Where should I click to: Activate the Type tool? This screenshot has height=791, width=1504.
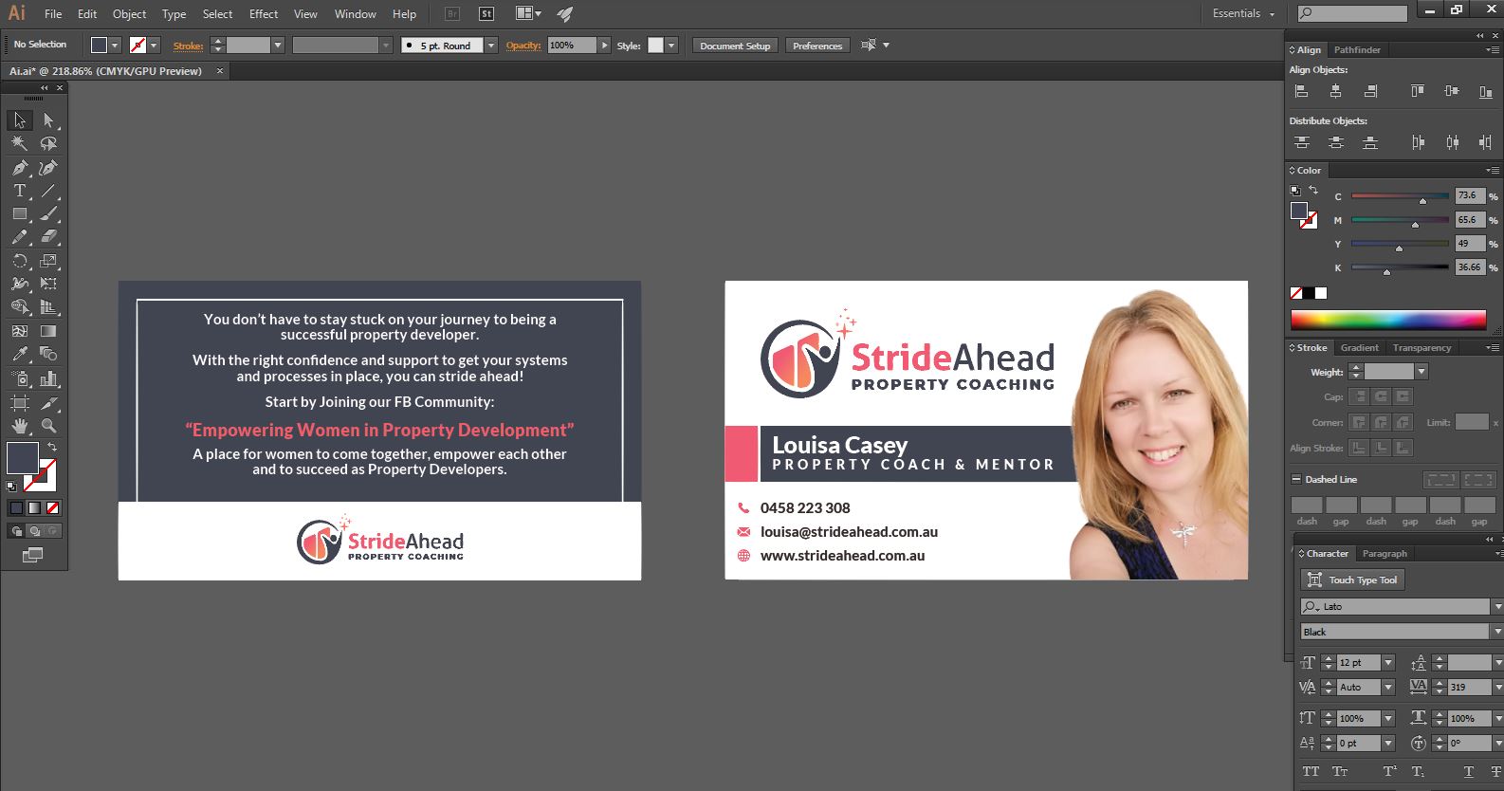pos(20,191)
